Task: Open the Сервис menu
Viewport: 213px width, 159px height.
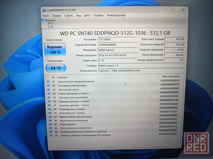Action: pyautogui.click(x=68, y=15)
